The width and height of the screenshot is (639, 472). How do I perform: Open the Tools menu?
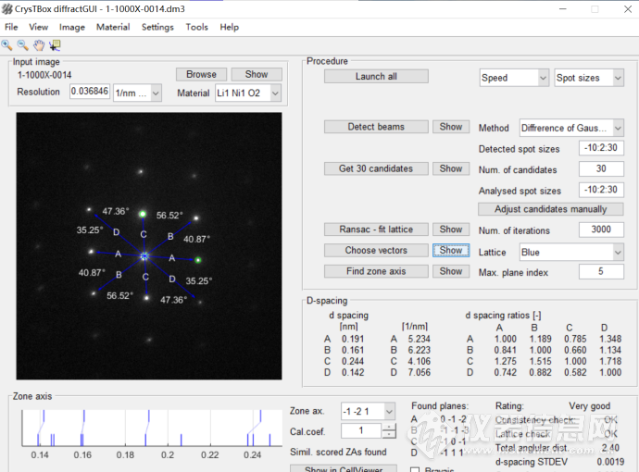pos(196,27)
